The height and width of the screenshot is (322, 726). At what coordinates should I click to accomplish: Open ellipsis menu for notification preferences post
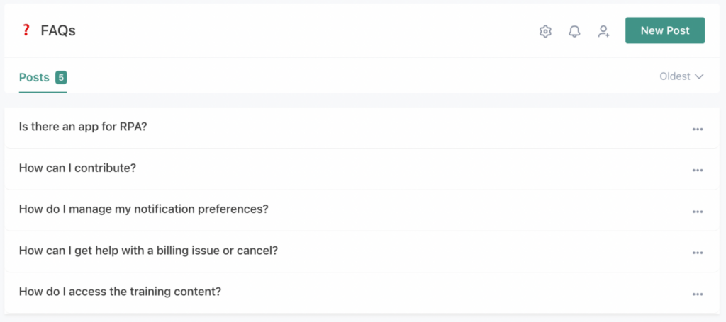click(x=698, y=211)
